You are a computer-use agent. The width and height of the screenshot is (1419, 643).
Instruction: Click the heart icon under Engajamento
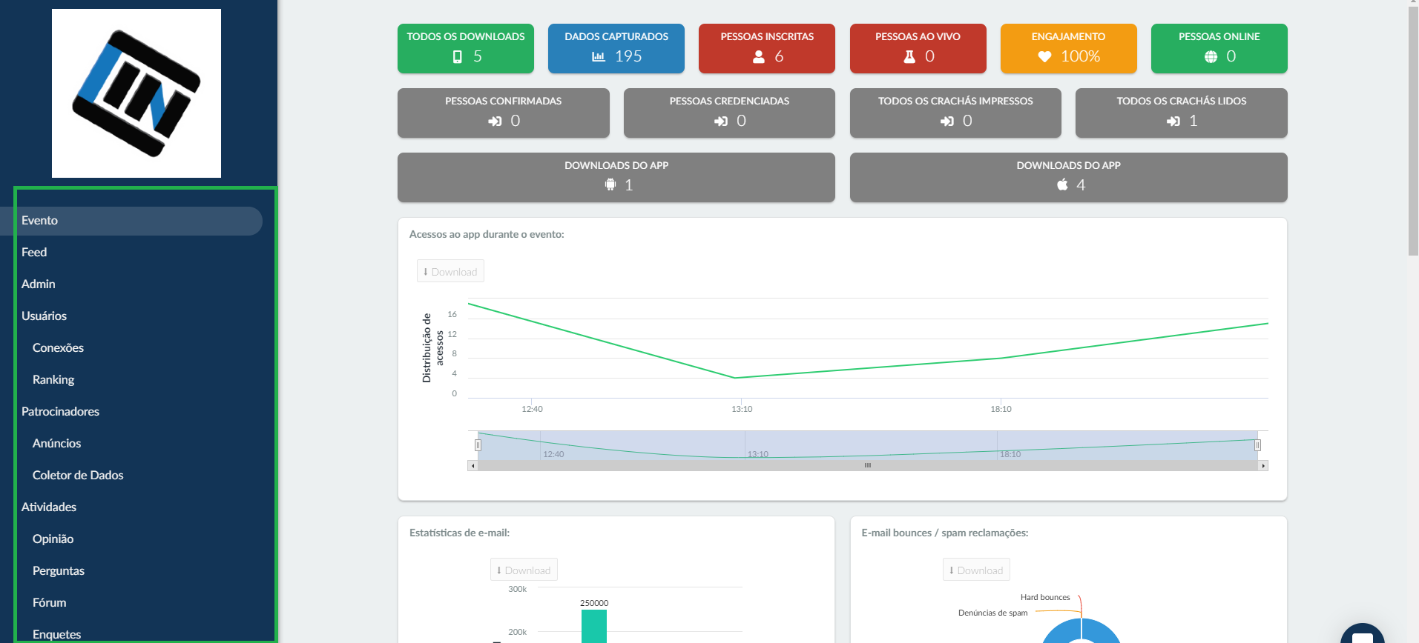tap(1044, 56)
